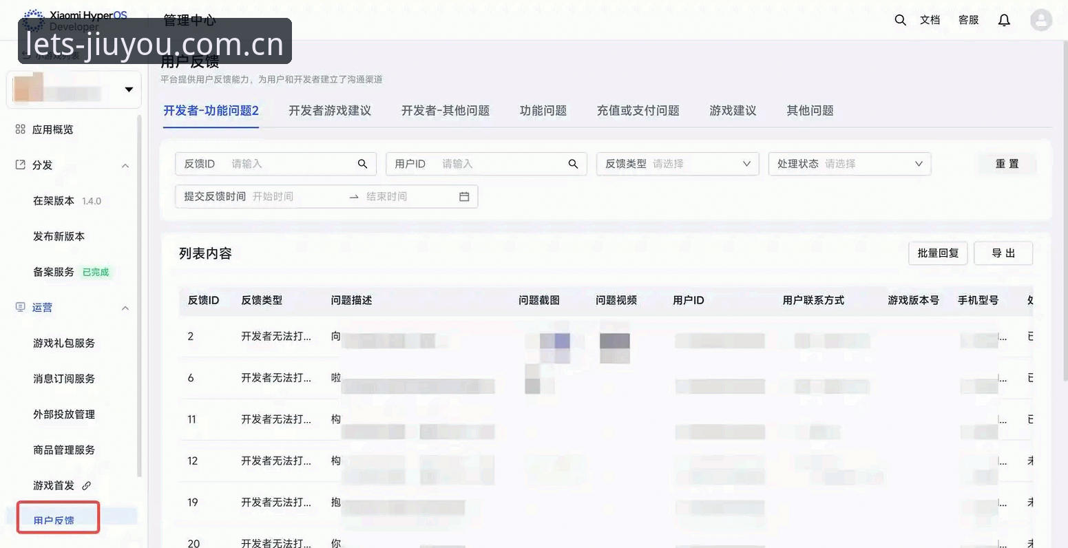1068x548 pixels.
Task: Switch to 功能问题 tab
Action: pyautogui.click(x=543, y=111)
